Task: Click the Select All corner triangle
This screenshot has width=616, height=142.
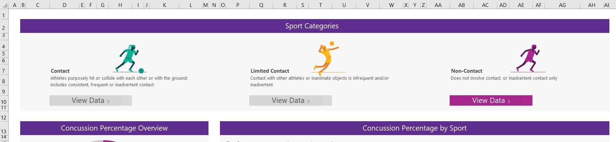Action: pyautogui.click(x=4, y=5)
